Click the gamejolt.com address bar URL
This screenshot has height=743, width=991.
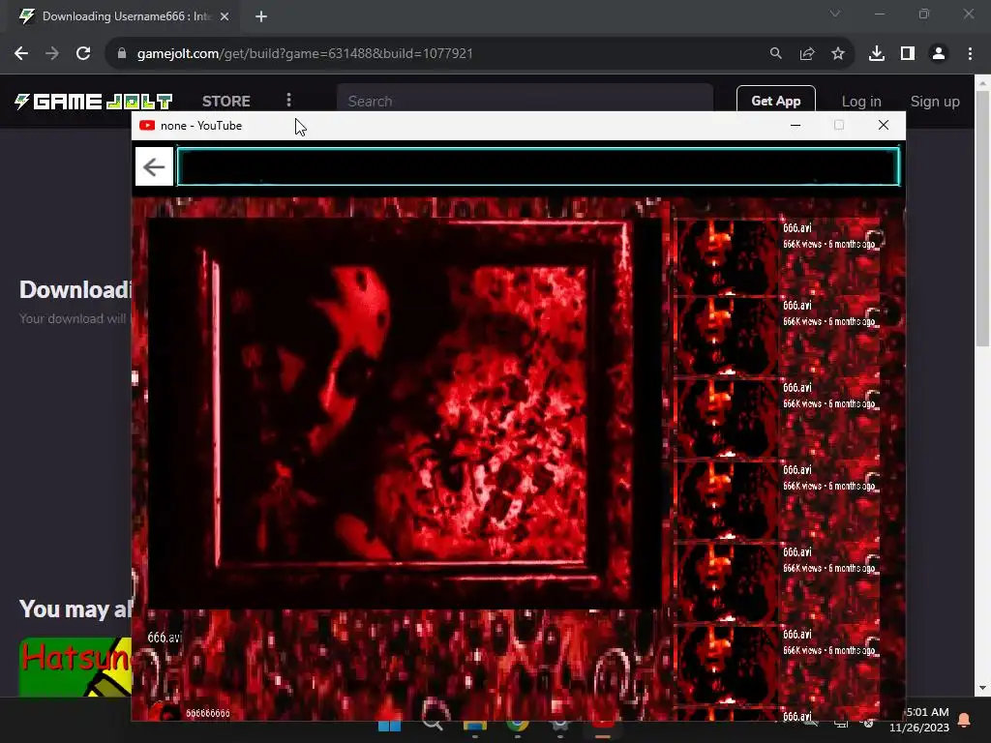[305, 54]
